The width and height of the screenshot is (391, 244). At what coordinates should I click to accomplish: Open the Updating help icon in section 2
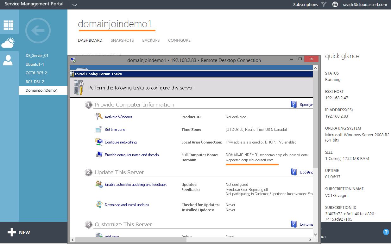click(x=294, y=172)
